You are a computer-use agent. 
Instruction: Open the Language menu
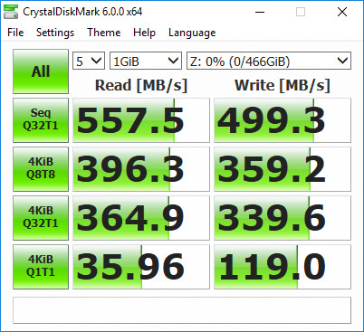(x=192, y=33)
